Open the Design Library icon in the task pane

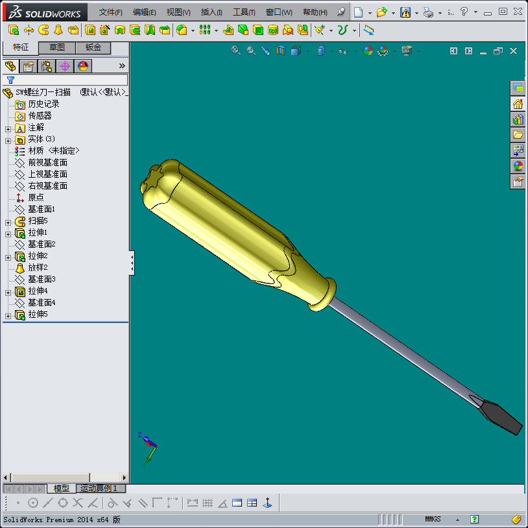tap(518, 119)
